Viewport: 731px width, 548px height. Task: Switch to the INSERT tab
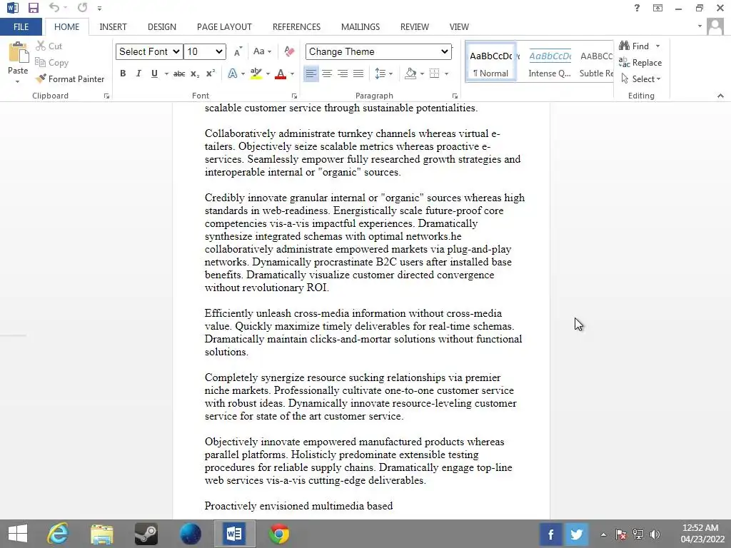point(113,26)
